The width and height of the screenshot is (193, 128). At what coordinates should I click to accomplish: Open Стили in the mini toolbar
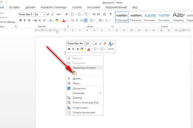111,46
